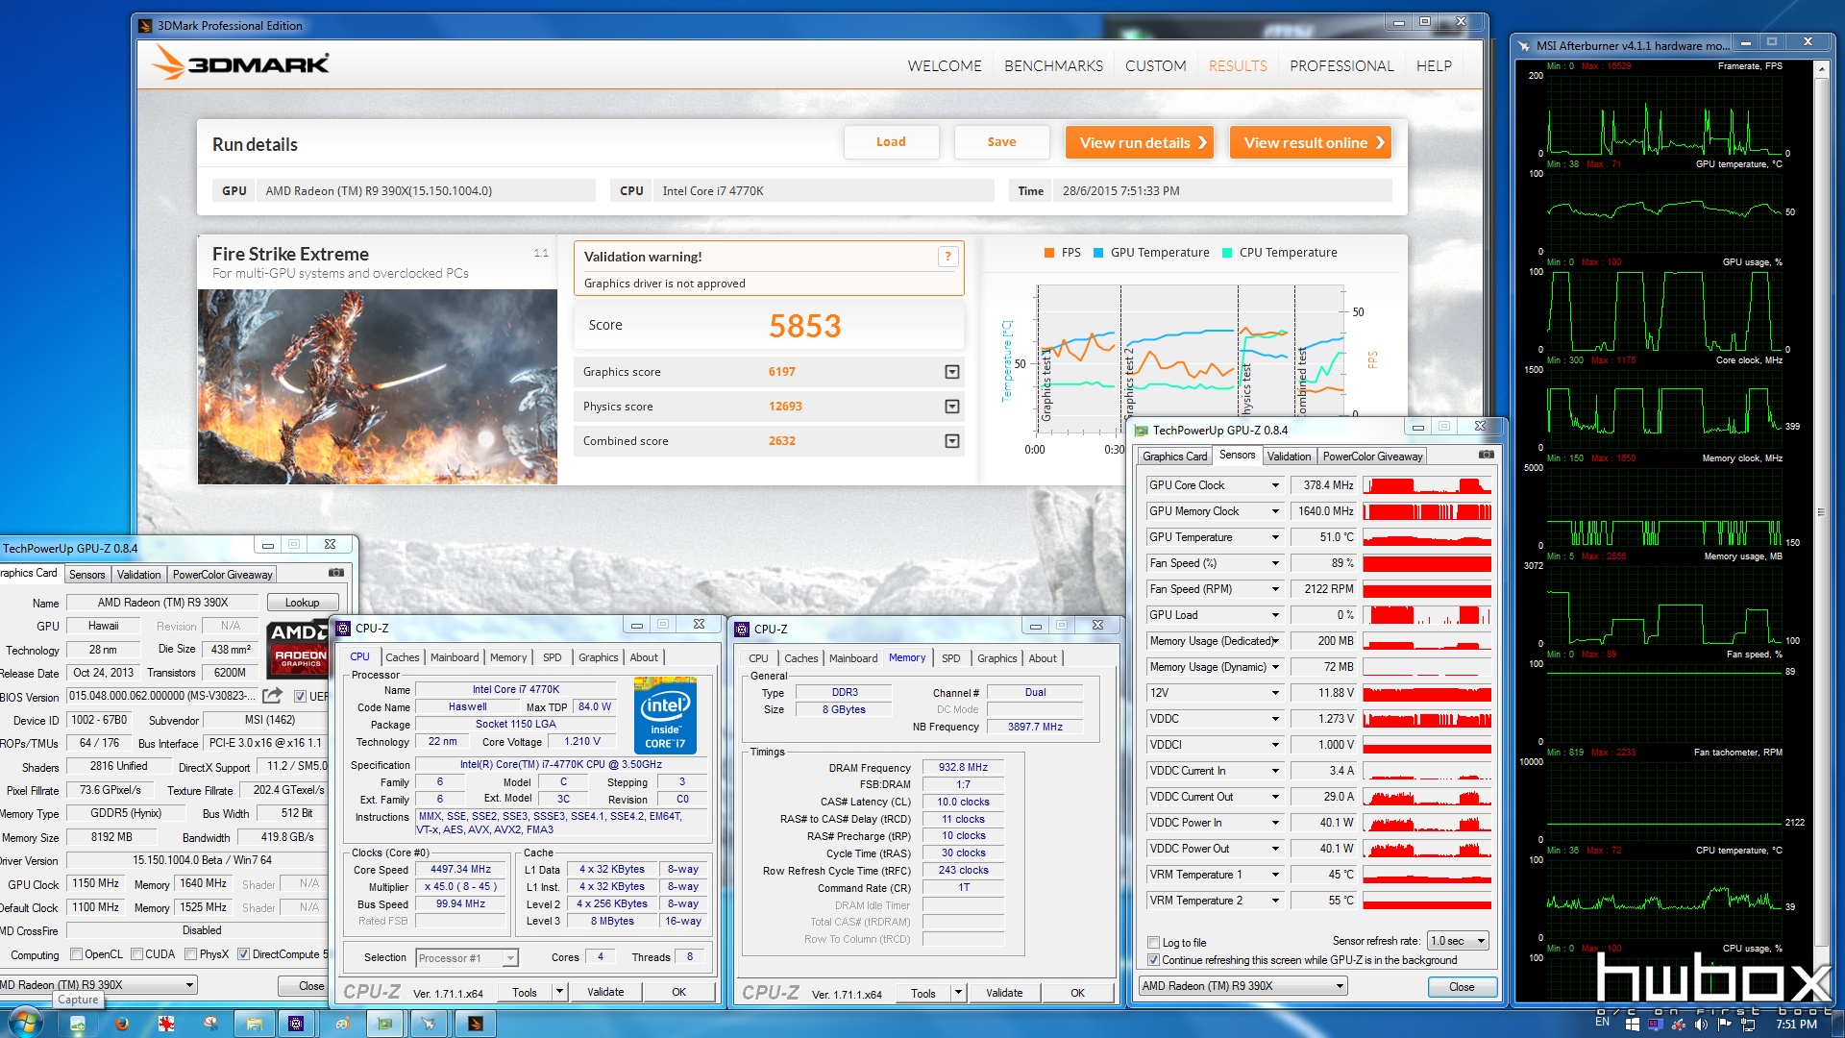Open the CUSTOM section in 3DMark

click(1155, 65)
